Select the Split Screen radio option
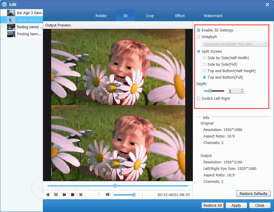This screenshot has height=212, width=274. 198,52
